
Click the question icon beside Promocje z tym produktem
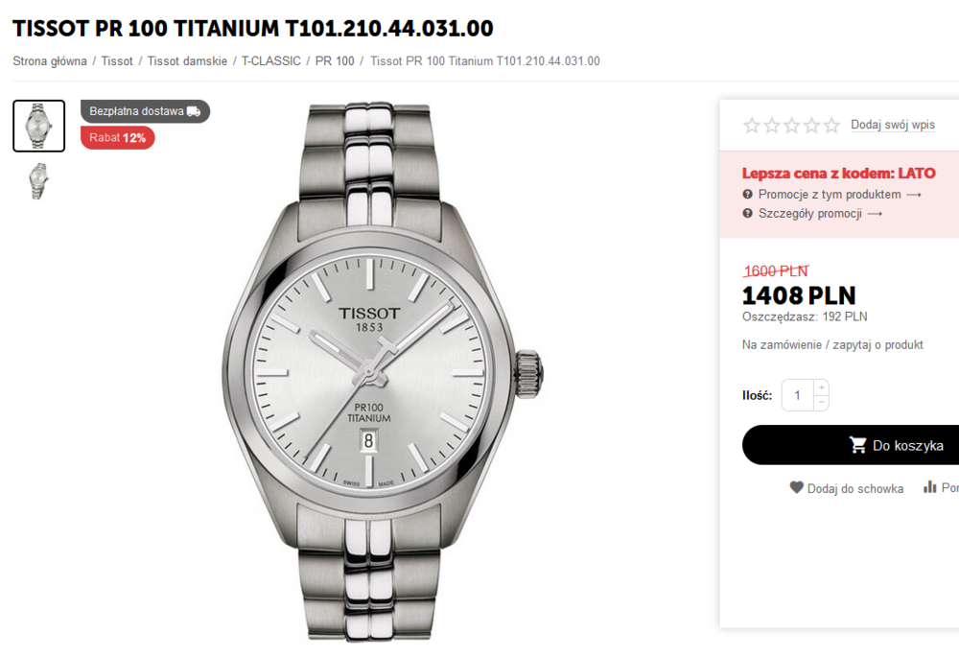click(x=748, y=195)
